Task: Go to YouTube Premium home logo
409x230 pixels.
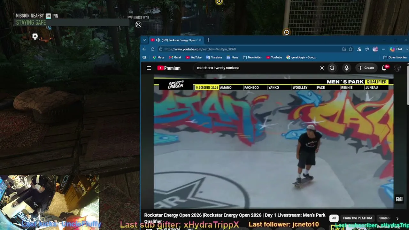Action: point(169,68)
